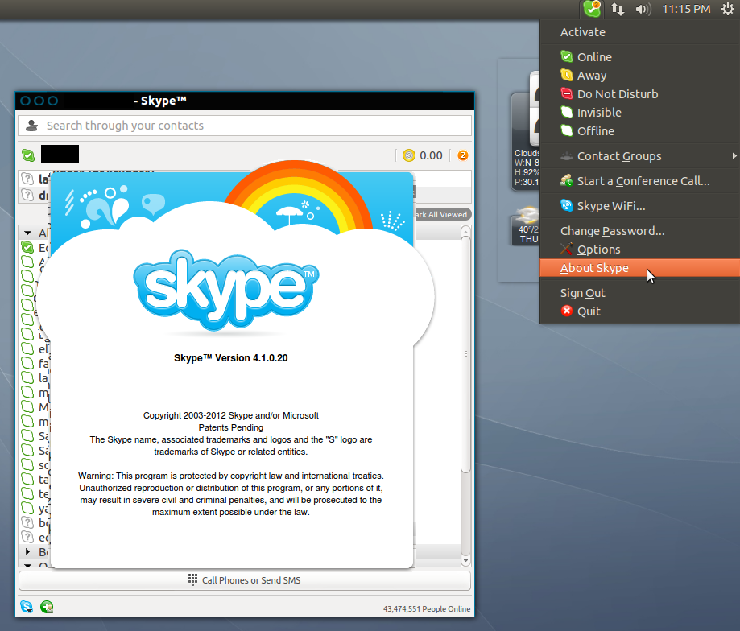Screen dimensions: 740x631
Task: Open own status icon beside the name
Action: (x=28, y=155)
